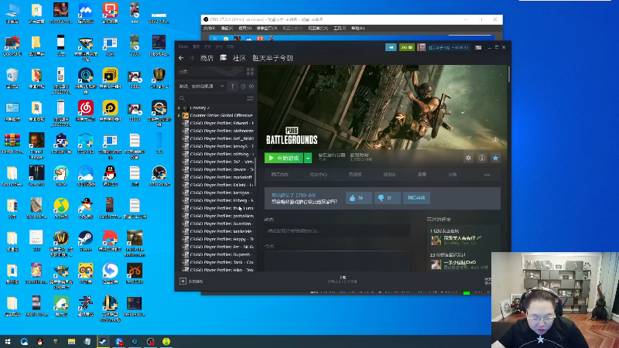Image resolution: width=619 pixels, height=348 pixels.
Task: Toggle the library sort-by-shelf icon
Action: tap(233, 87)
